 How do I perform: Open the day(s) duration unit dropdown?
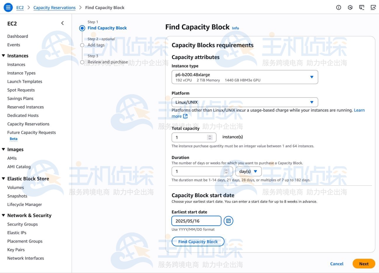248,171
